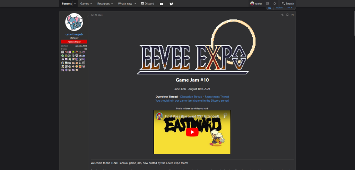The image size is (355, 170).
Task: Click the Jun 29, 2024 post date
Action: tap(97, 15)
